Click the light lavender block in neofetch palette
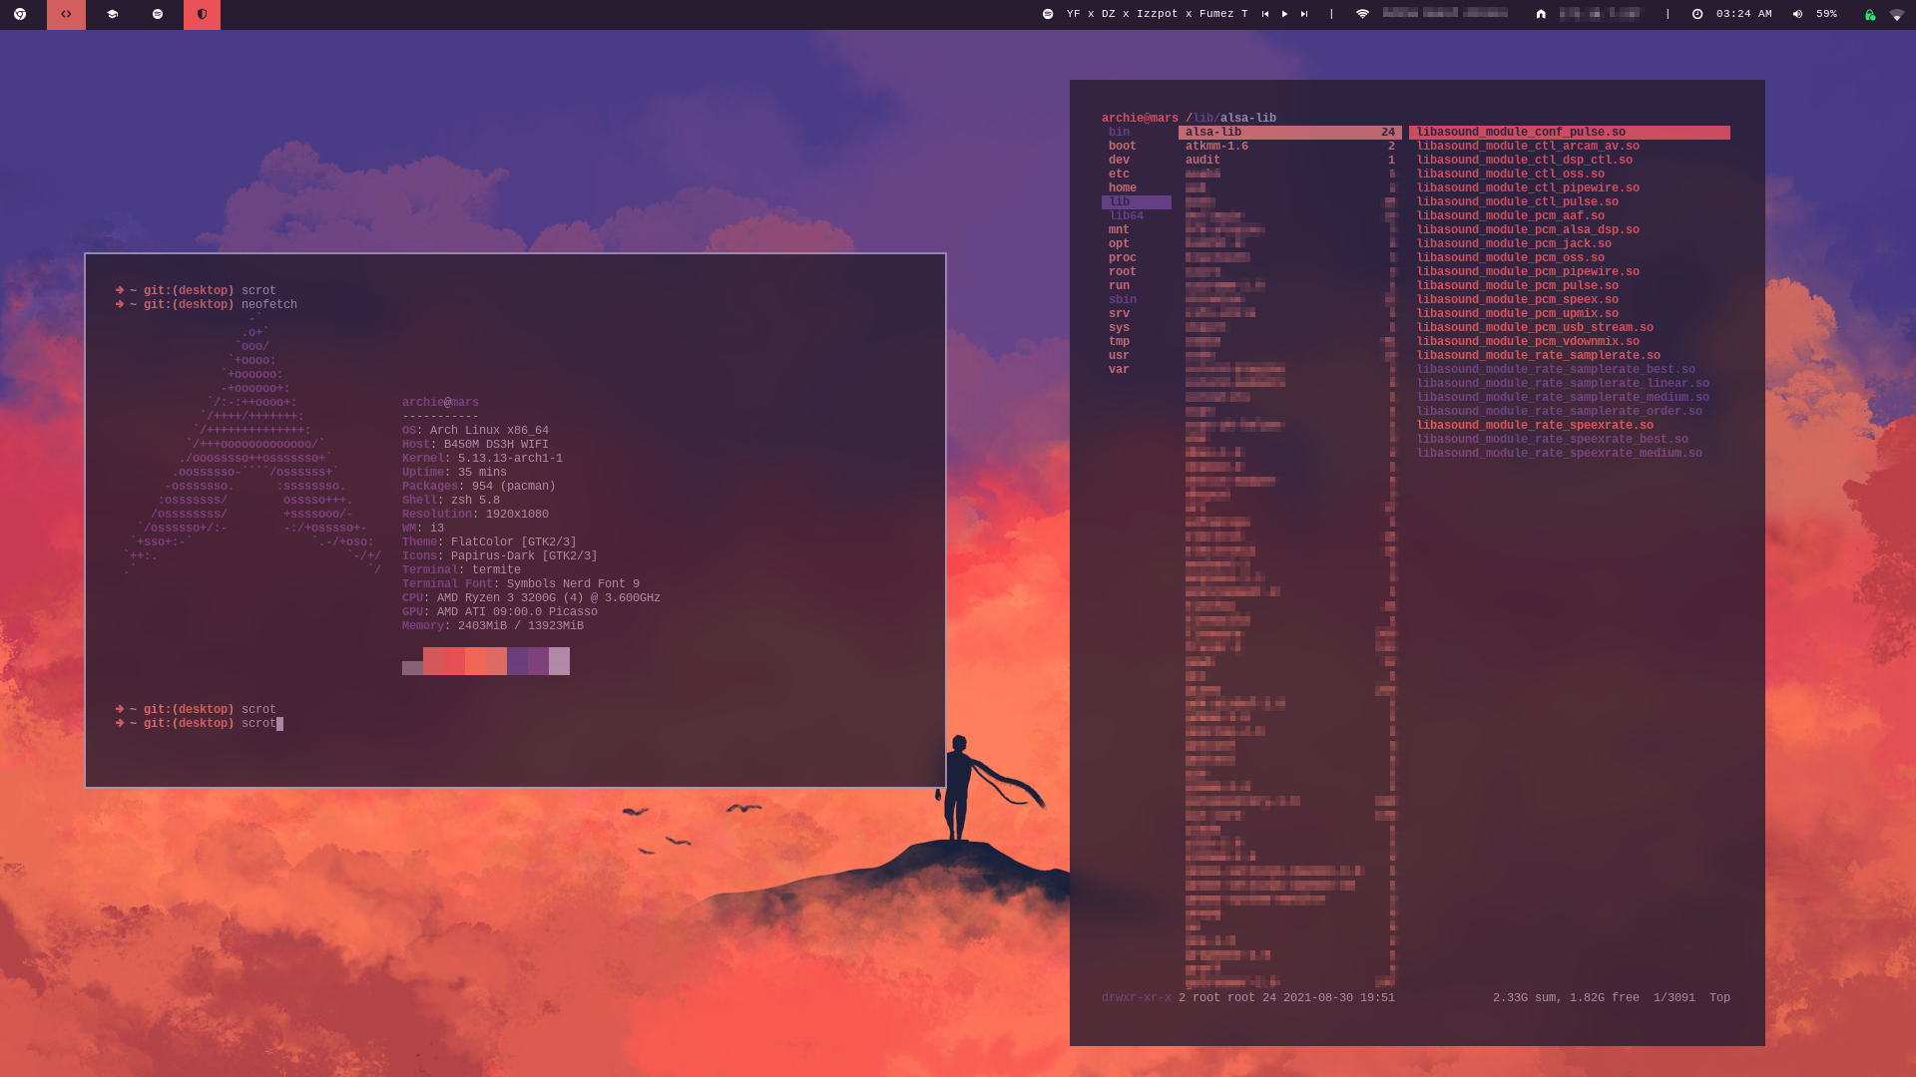The width and height of the screenshot is (1916, 1077). pyautogui.click(x=559, y=661)
